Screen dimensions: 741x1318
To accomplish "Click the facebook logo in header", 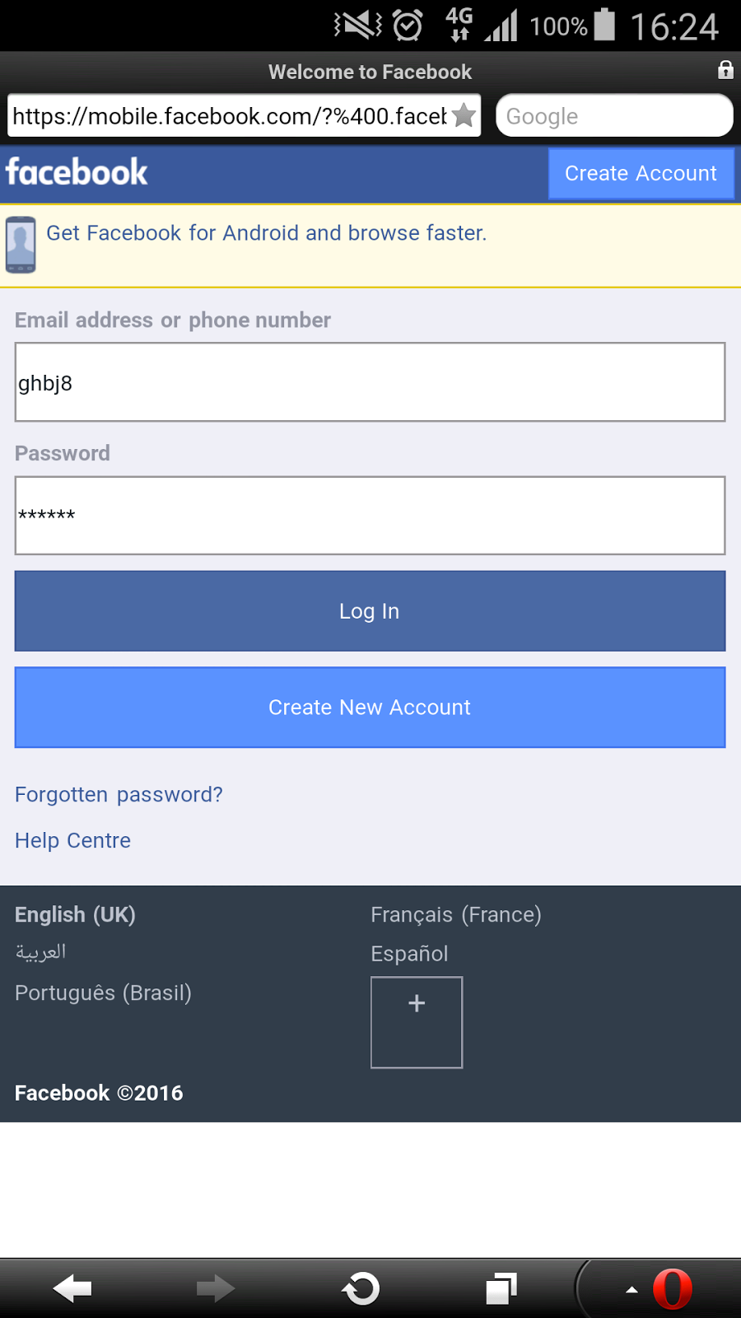I will click(x=77, y=173).
